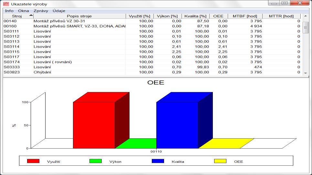The image size is (312, 175).
Task: Select machine row S03113
Action: point(152,41)
